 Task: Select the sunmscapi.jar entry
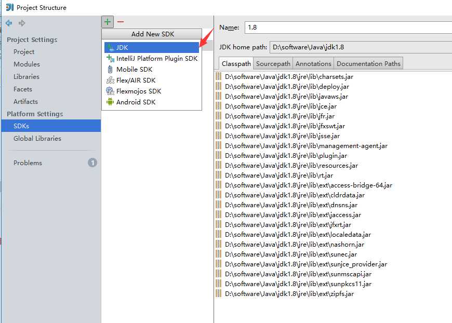[x=298, y=274]
